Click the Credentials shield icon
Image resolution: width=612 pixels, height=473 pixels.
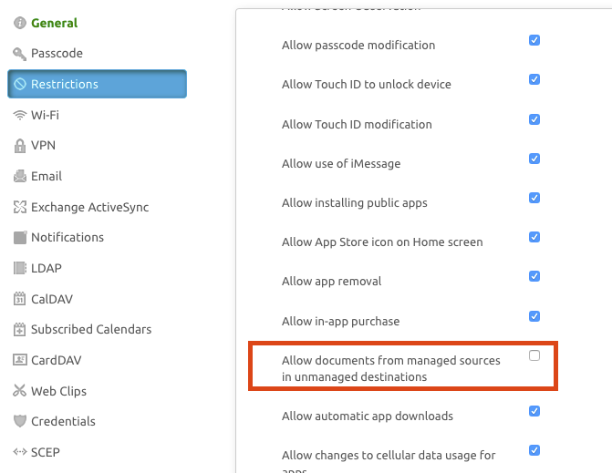coord(19,422)
